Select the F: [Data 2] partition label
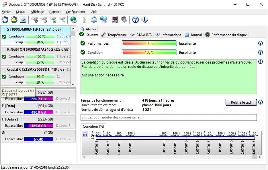 10,119
